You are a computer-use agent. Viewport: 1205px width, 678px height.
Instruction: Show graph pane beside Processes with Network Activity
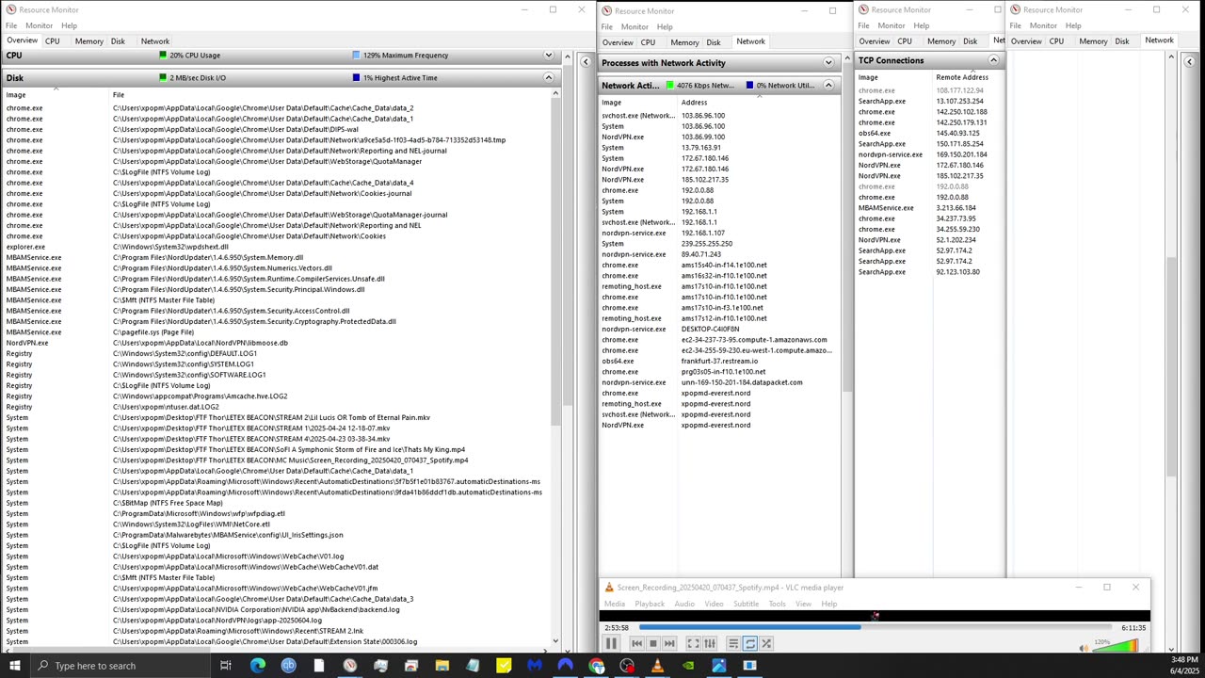click(x=586, y=62)
